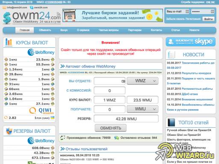Open Частые вопросы in navigation bar

[109, 30]
